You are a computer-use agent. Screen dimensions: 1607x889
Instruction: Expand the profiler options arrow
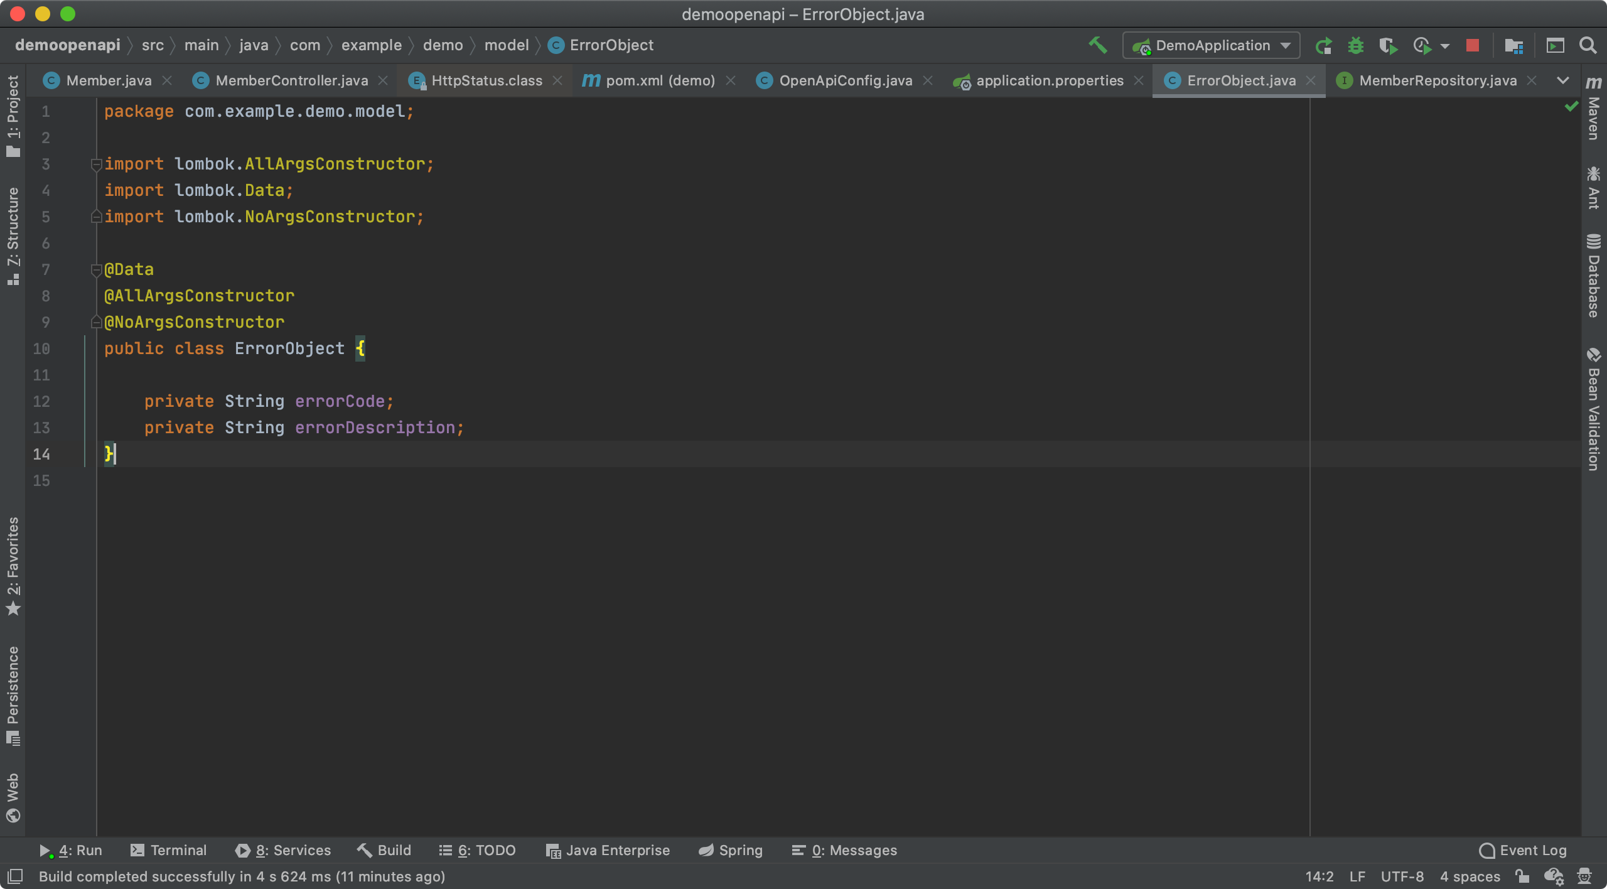tap(1445, 46)
